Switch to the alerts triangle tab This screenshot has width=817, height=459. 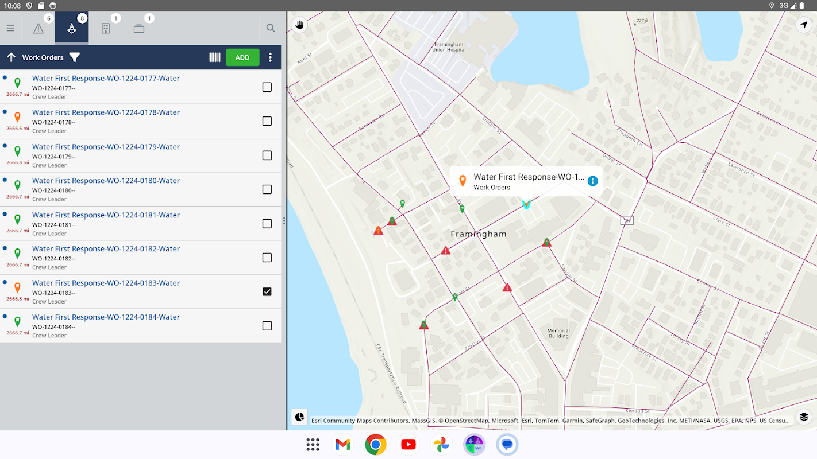point(38,28)
